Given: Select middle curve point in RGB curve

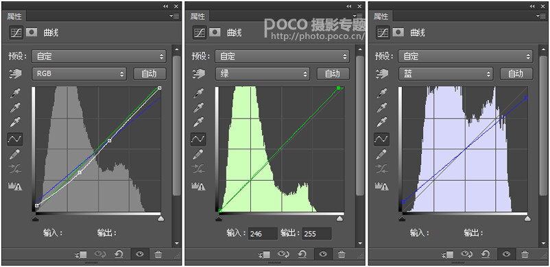Looking at the screenshot, I should (110, 140).
